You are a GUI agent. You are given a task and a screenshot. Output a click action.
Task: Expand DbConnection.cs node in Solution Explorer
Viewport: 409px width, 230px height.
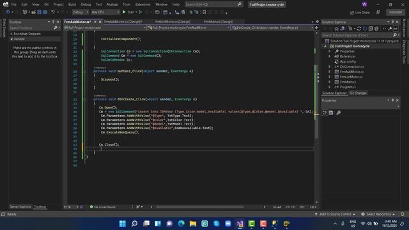(330, 66)
